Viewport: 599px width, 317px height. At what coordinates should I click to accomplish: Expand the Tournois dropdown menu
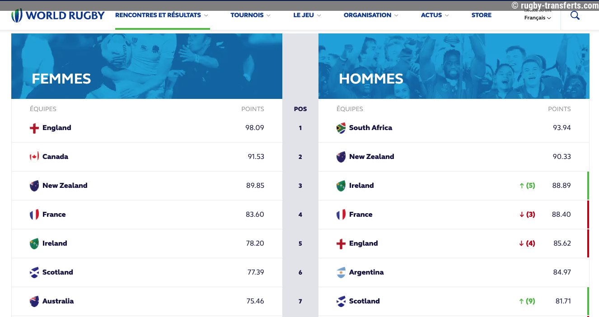pos(250,15)
